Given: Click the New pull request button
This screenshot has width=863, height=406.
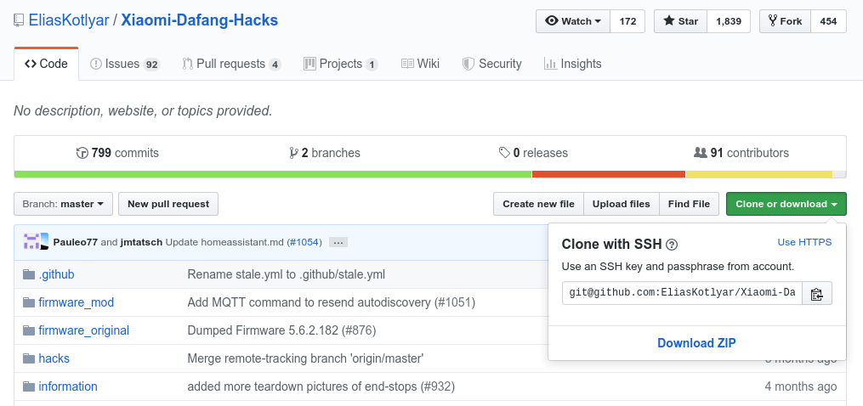Looking at the screenshot, I should pos(168,204).
